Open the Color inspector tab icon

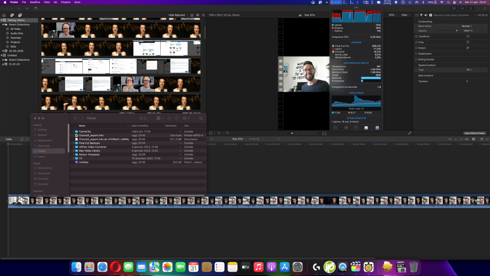421,15
